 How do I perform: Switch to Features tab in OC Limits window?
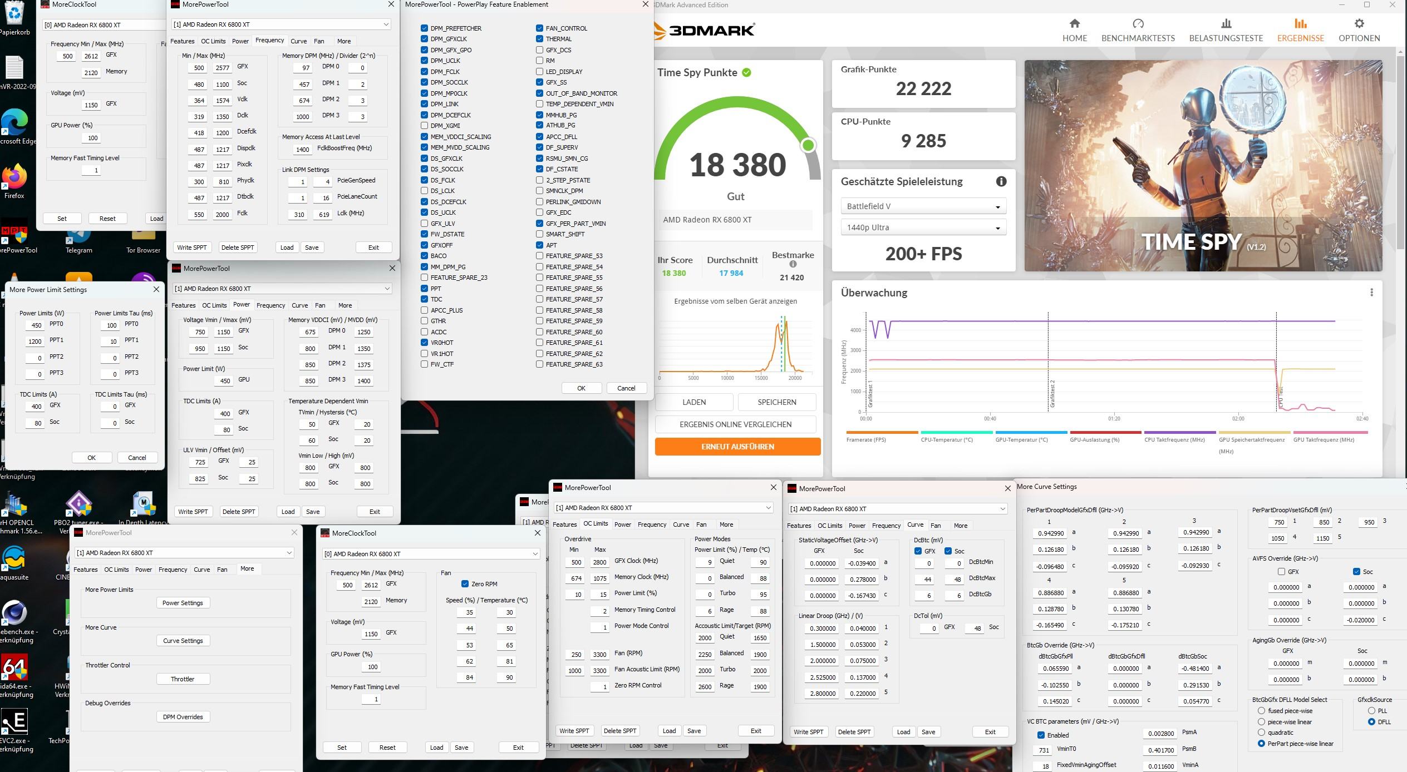click(564, 524)
